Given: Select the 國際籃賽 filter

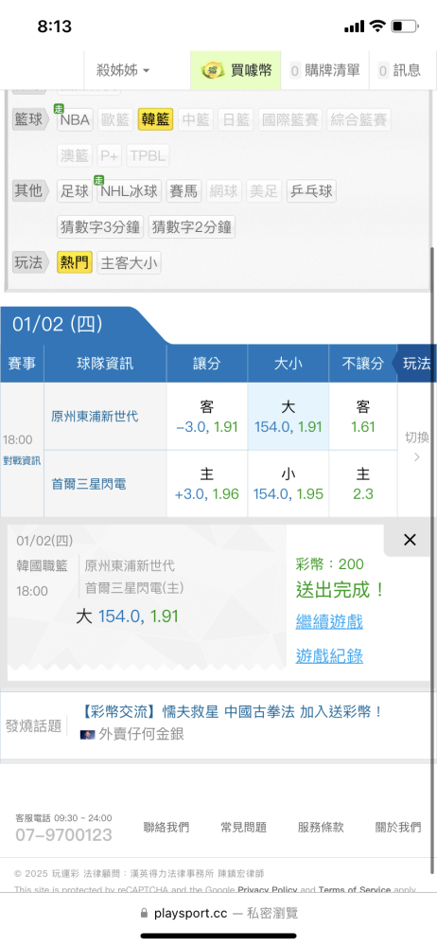Looking at the screenshot, I should [290, 119].
